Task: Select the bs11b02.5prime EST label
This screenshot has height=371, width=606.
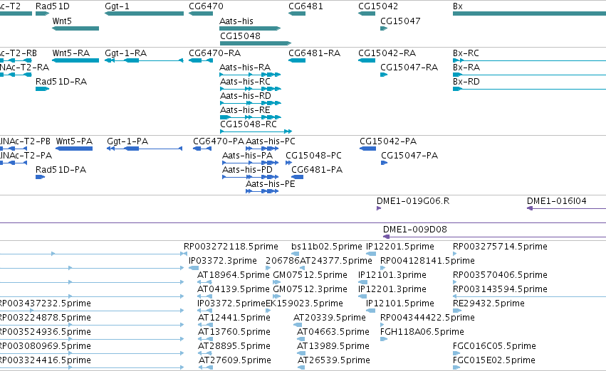Action: (327, 247)
